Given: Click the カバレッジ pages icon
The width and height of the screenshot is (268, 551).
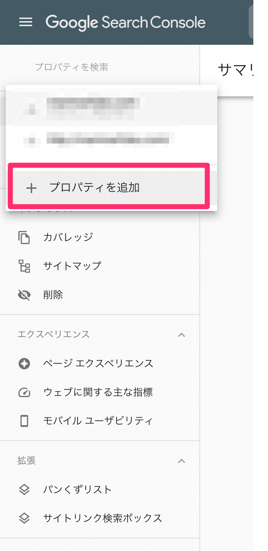Looking at the screenshot, I should coord(24,237).
